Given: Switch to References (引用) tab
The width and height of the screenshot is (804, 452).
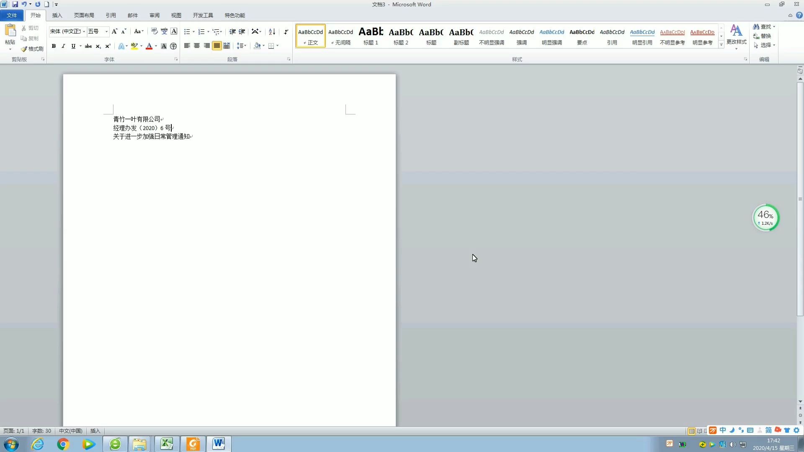Looking at the screenshot, I should [x=111, y=15].
